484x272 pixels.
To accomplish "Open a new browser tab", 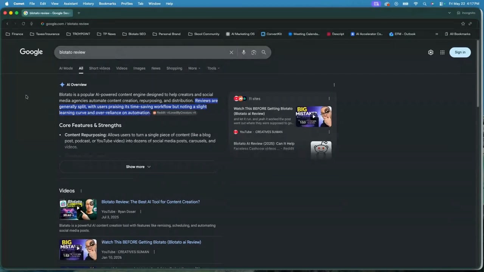I will tap(79, 13).
